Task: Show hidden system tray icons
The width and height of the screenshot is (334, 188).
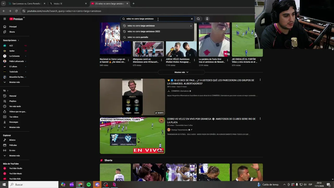Action: 284,185
